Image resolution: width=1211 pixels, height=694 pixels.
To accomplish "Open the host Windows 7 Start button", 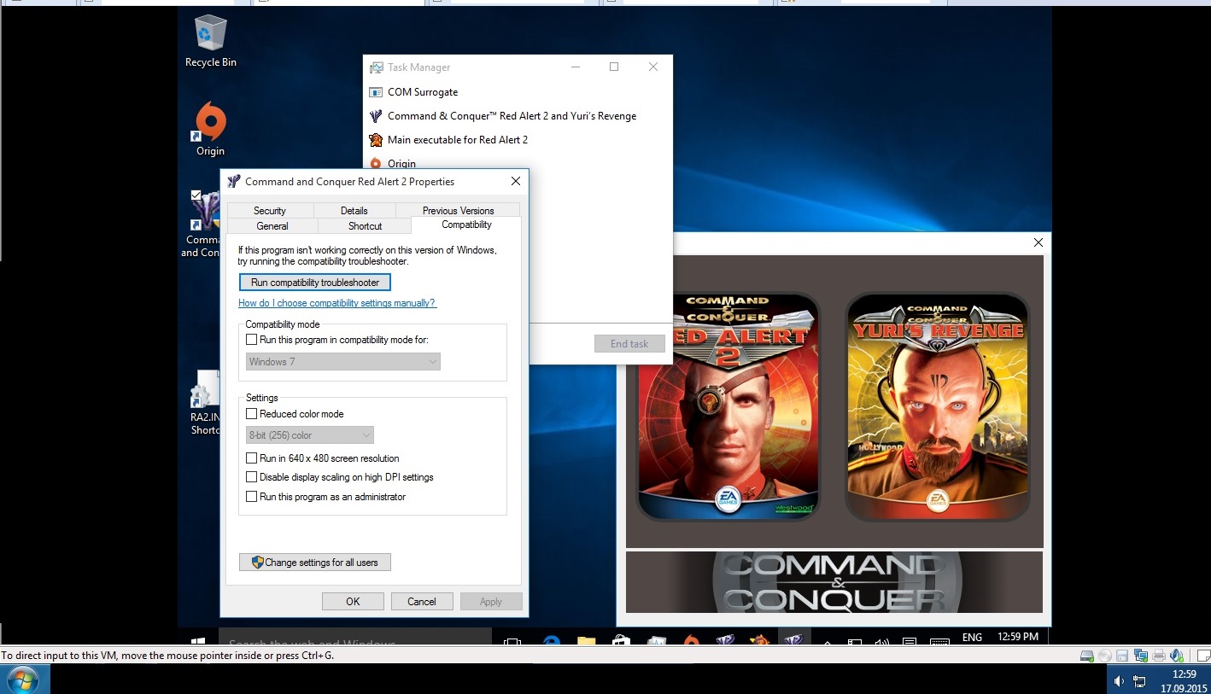I will pos(23,680).
